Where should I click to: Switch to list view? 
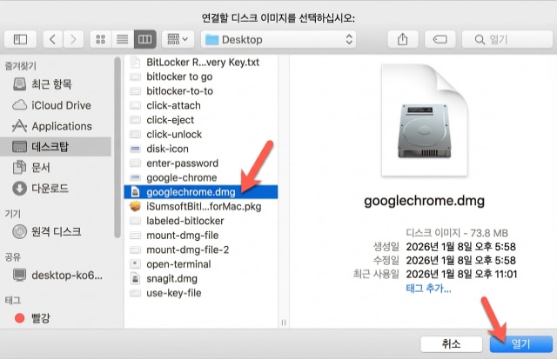pyautogui.click(x=123, y=39)
